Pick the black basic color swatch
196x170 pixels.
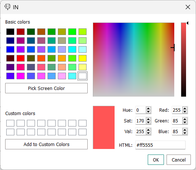10,32
